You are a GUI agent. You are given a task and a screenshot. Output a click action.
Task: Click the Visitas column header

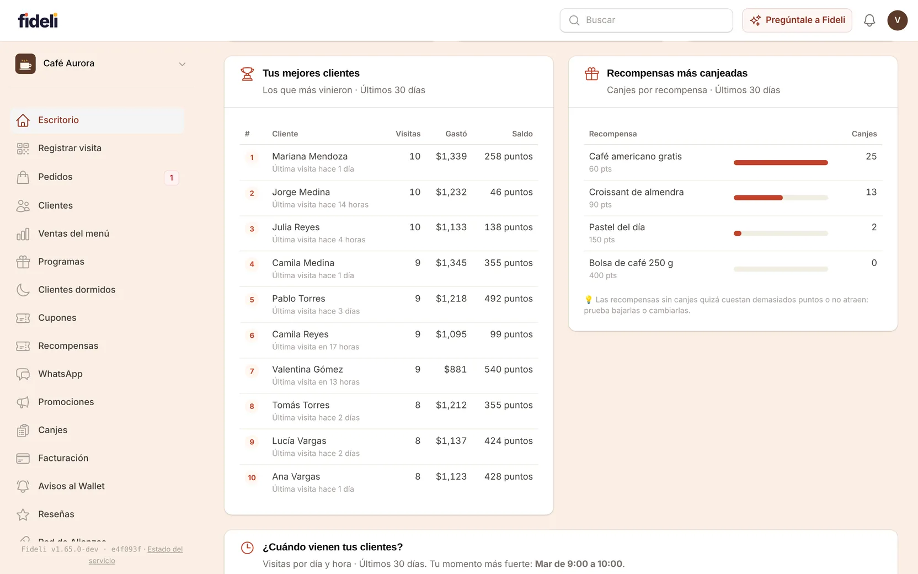pyautogui.click(x=408, y=134)
